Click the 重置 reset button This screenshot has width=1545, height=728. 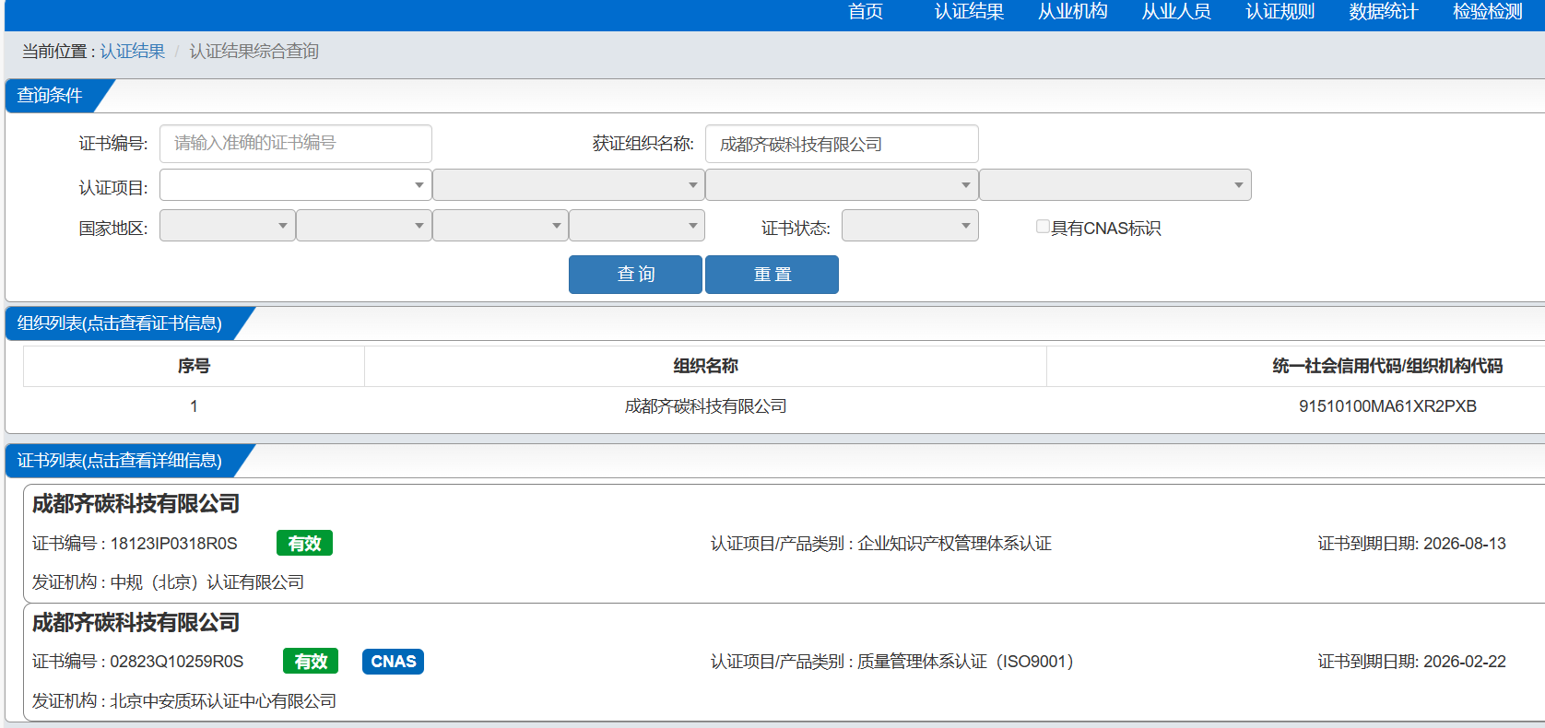(772, 275)
